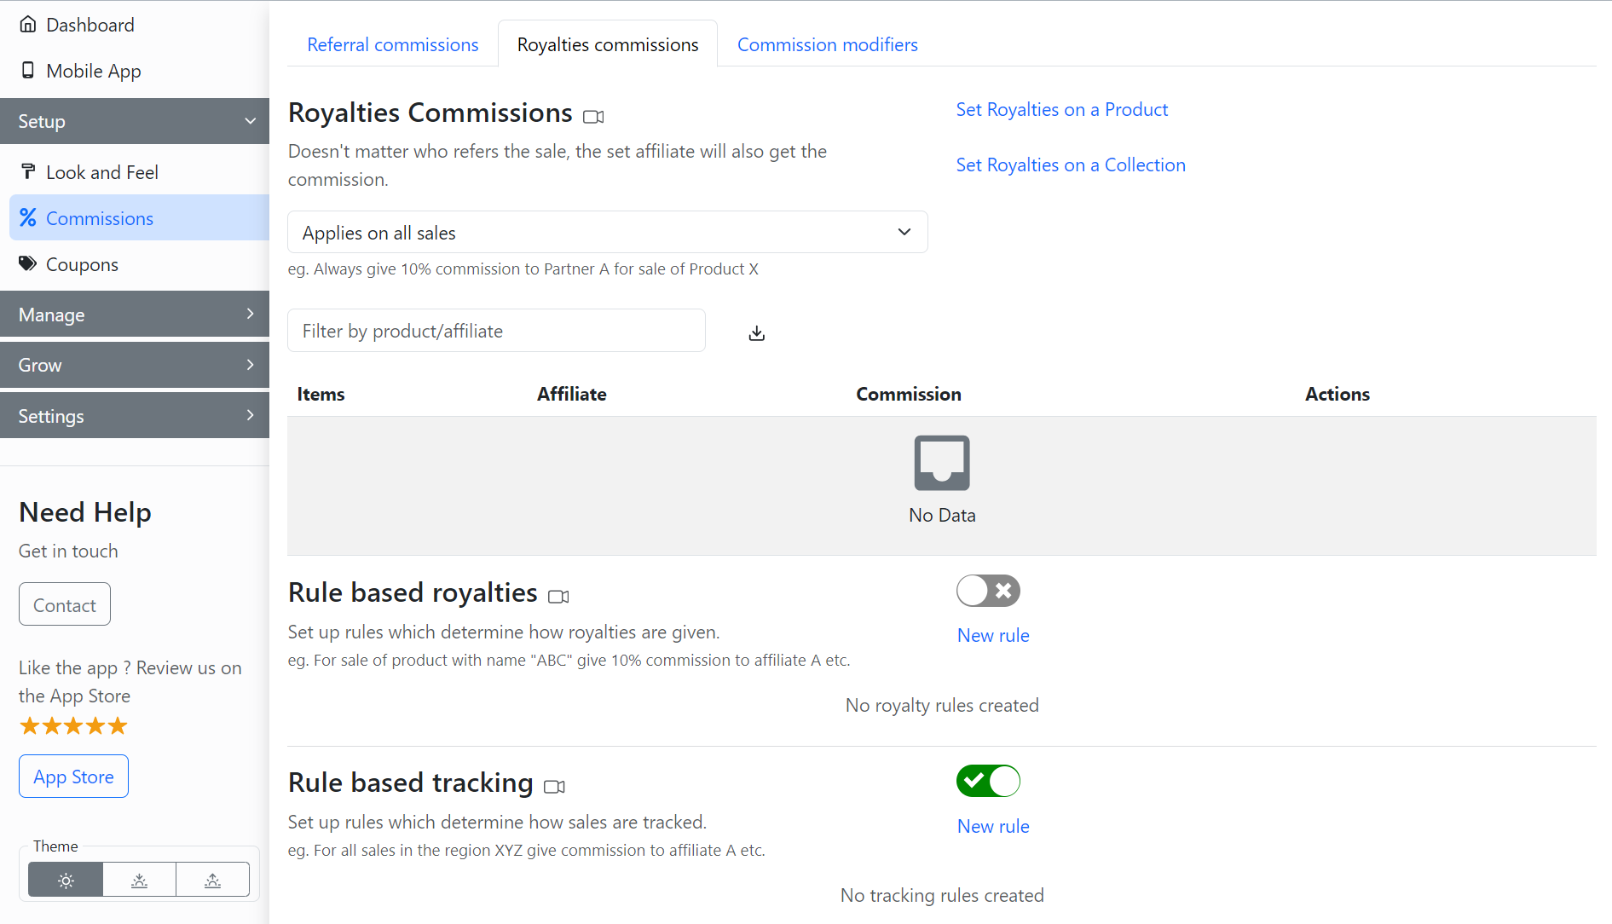This screenshot has width=1612, height=924.
Task: Click Set Royalties on a Product link
Action: tap(1061, 110)
